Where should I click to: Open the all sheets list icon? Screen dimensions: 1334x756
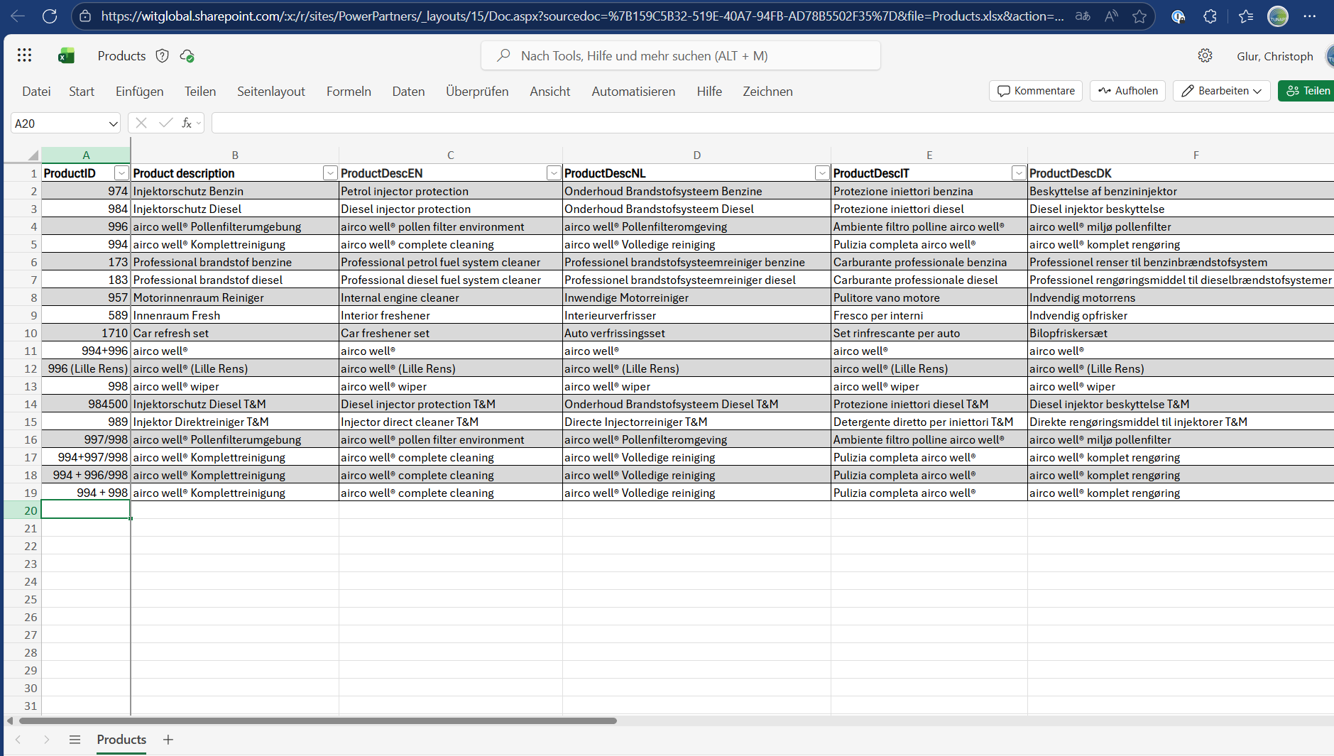(75, 740)
